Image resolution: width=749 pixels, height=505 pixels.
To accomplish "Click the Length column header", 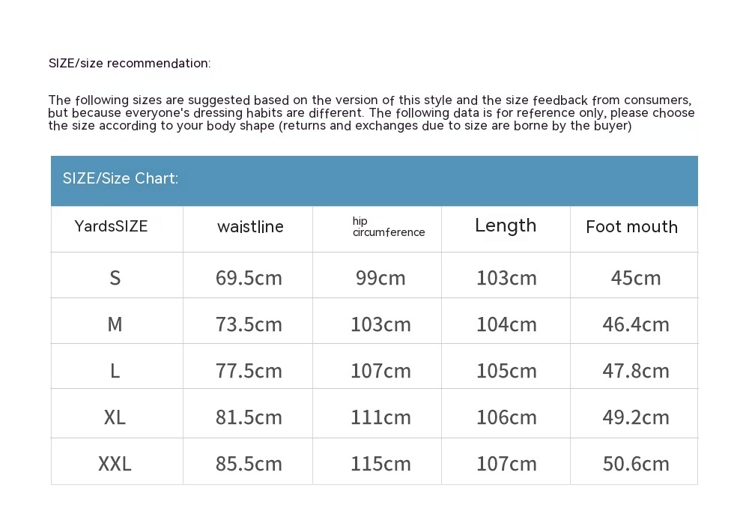I will point(506,226).
